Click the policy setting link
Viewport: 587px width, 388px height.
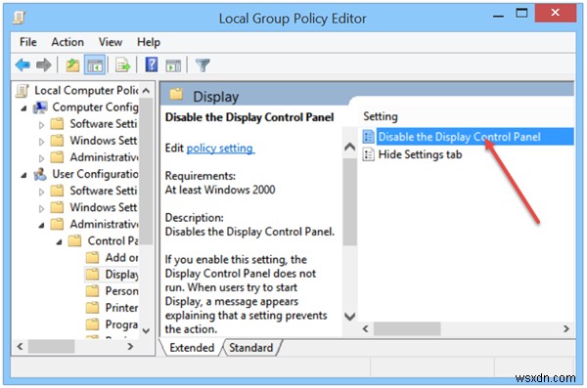click(220, 148)
